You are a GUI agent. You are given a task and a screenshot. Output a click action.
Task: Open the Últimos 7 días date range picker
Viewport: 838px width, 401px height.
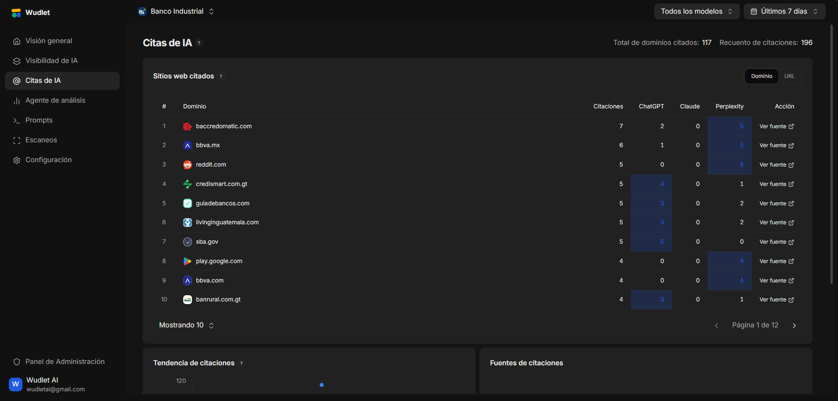pos(784,11)
